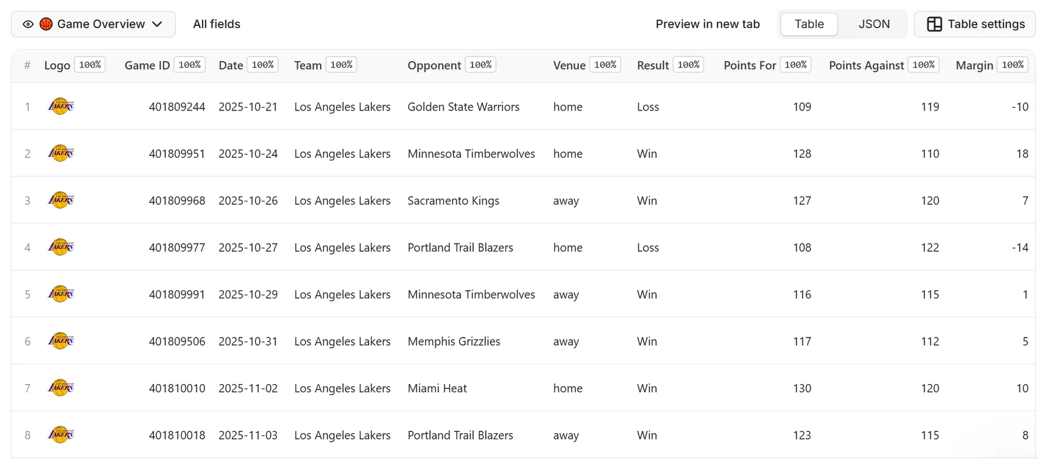
Task: Click the 100% badge beside Opponent header
Action: coord(480,65)
